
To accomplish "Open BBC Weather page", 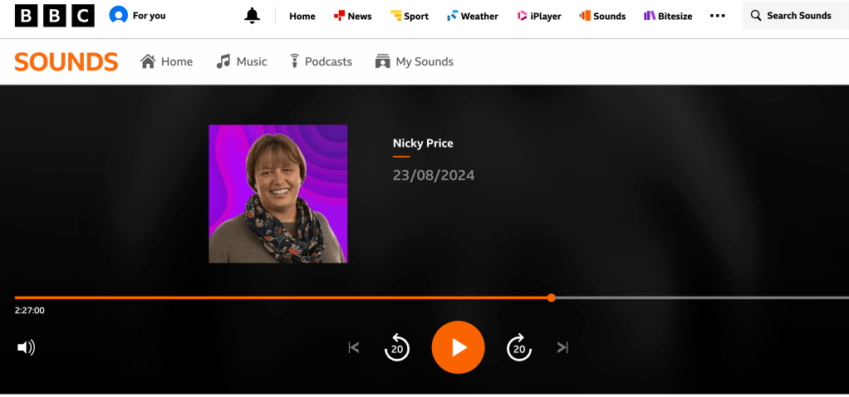I will pos(472,16).
